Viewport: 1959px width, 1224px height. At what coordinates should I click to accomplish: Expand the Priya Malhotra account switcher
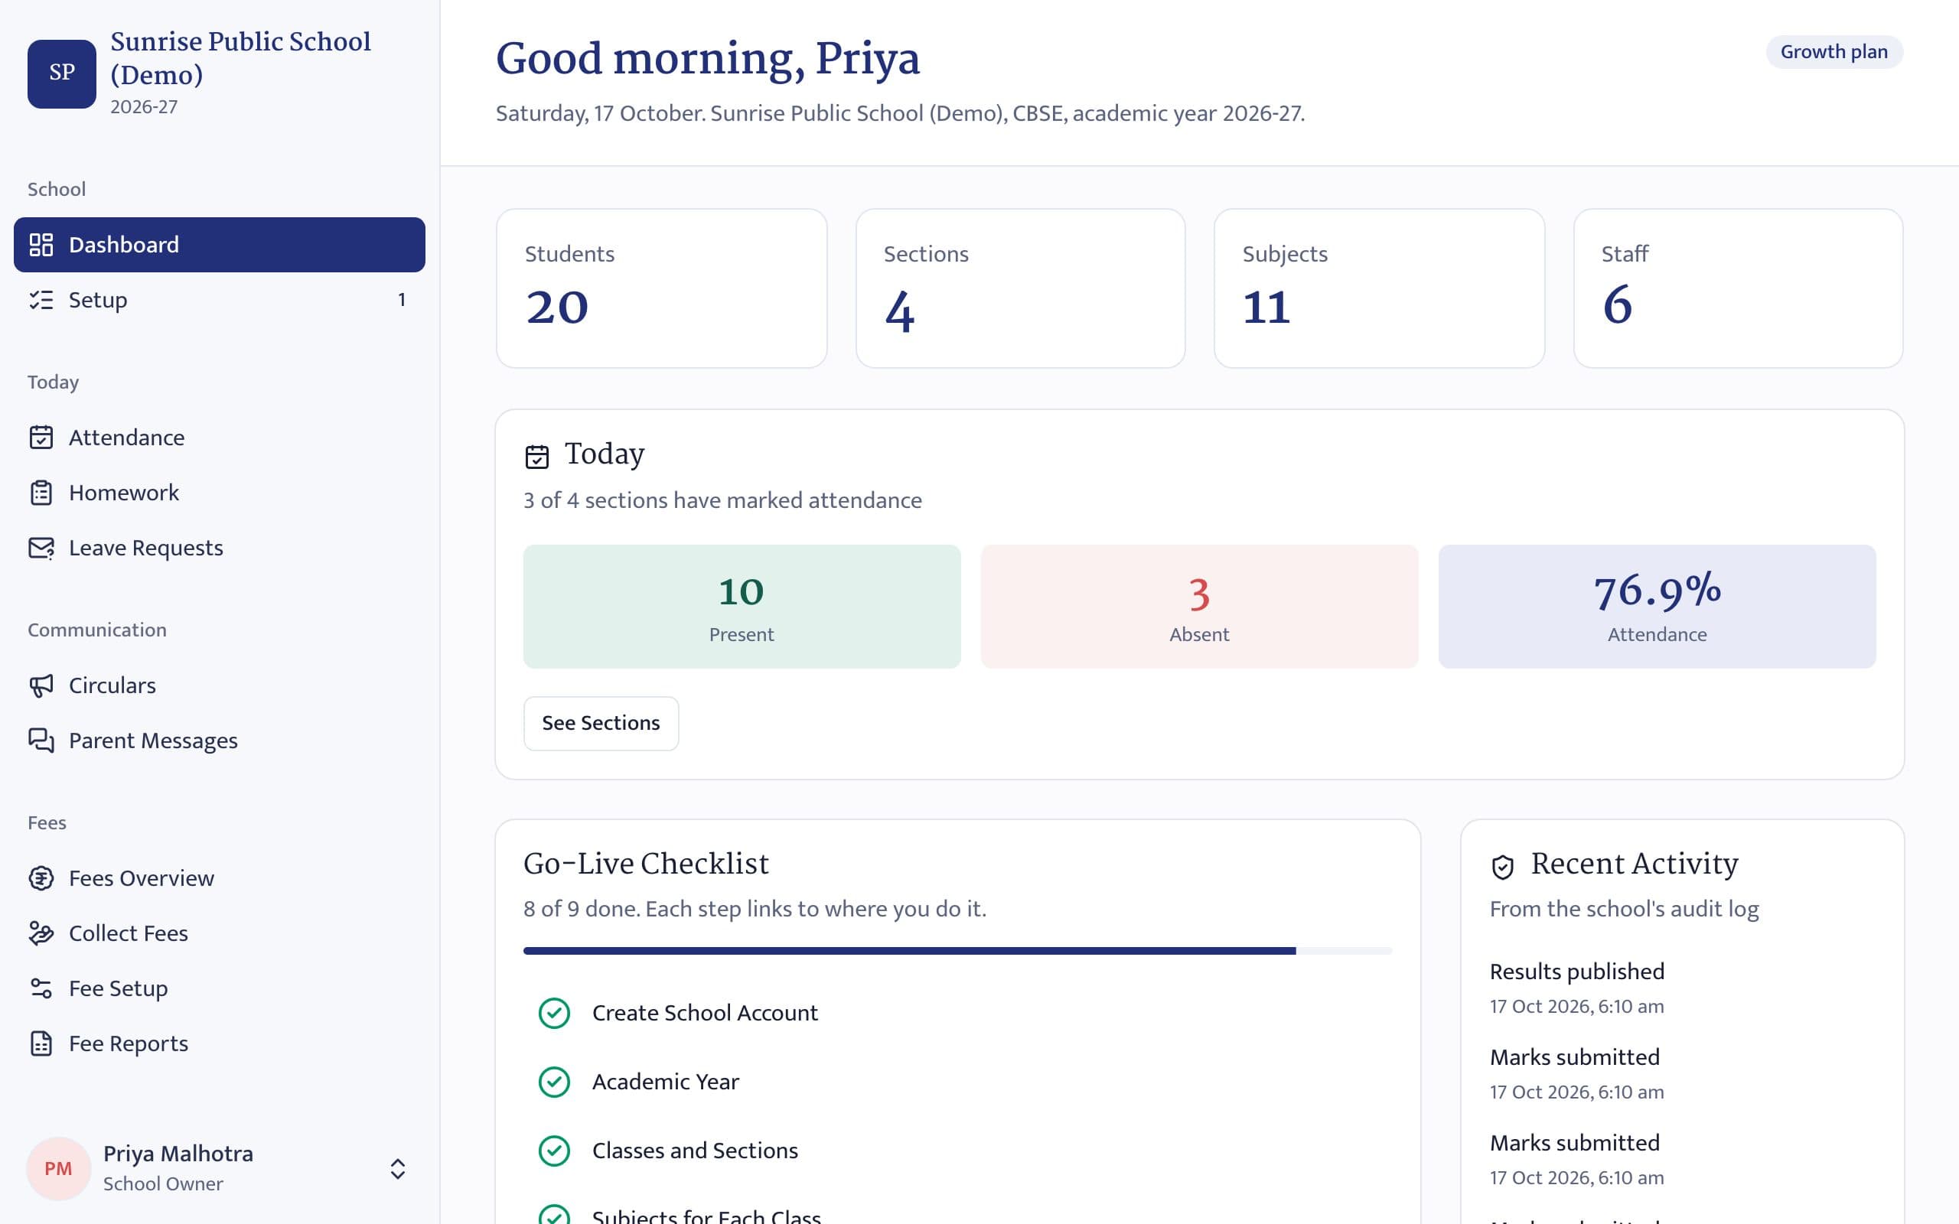pos(397,1168)
